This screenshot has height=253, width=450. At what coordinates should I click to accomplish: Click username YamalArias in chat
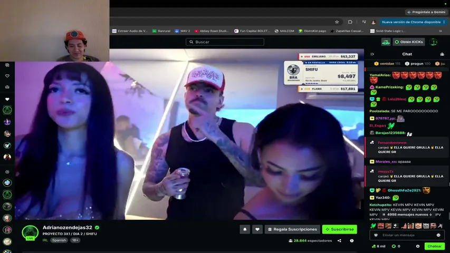tap(380, 75)
